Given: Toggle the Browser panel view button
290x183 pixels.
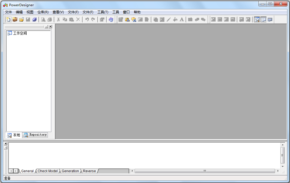Looking at the screenshot, I should tap(257, 20).
